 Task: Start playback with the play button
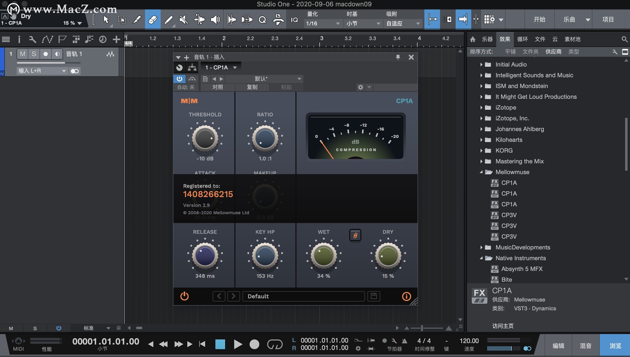pyautogui.click(x=238, y=344)
